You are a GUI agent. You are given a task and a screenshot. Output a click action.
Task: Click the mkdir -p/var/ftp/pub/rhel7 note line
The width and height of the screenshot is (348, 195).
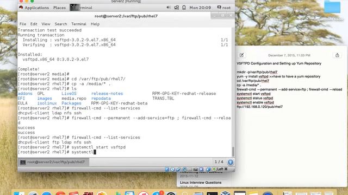[257, 72]
